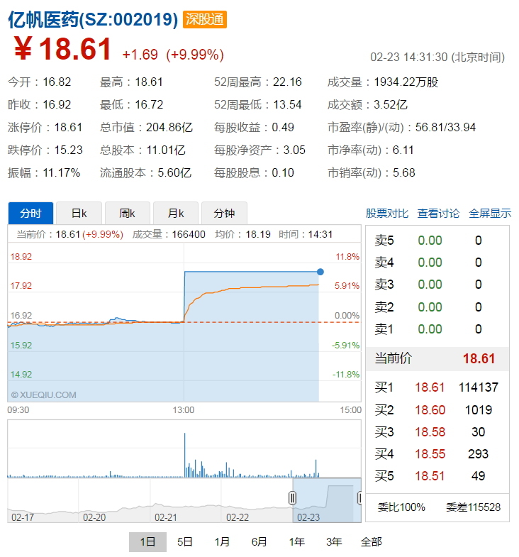Click the left range slider handle
The height and width of the screenshot is (557, 519).
pos(292,498)
